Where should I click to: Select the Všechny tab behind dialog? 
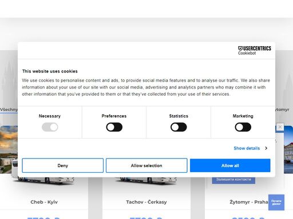(9, 109)
